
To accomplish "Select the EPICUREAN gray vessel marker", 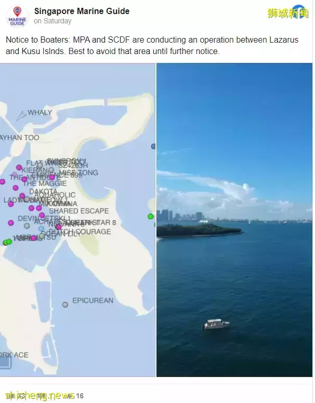I will click(x=65, y=305).
